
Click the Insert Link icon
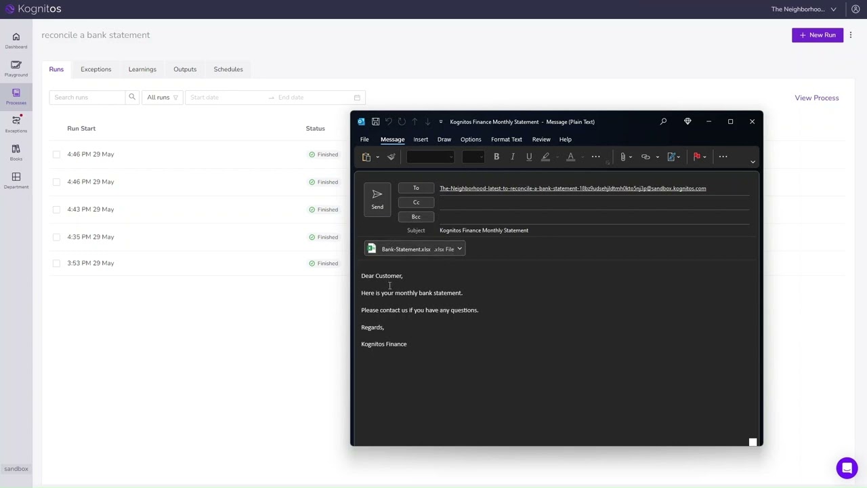click(646, 157)
